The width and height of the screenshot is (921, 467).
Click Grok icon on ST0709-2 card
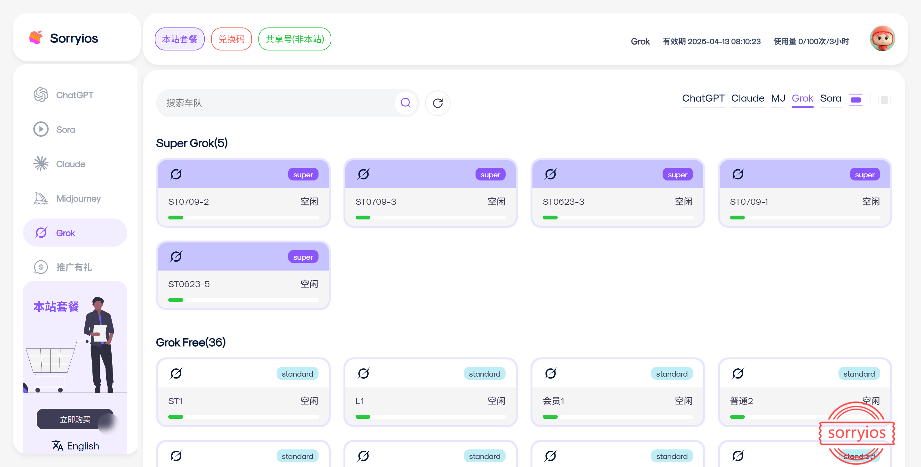point(176,174)
